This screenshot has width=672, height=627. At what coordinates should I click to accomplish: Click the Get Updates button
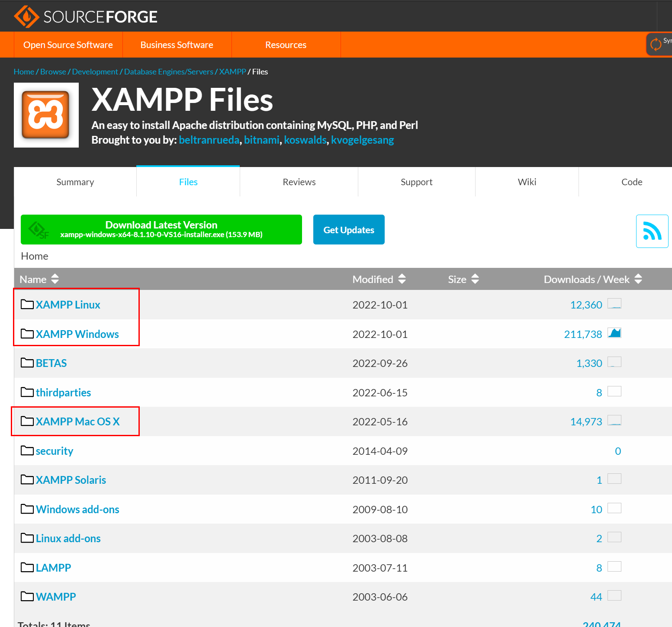[349, 229]
